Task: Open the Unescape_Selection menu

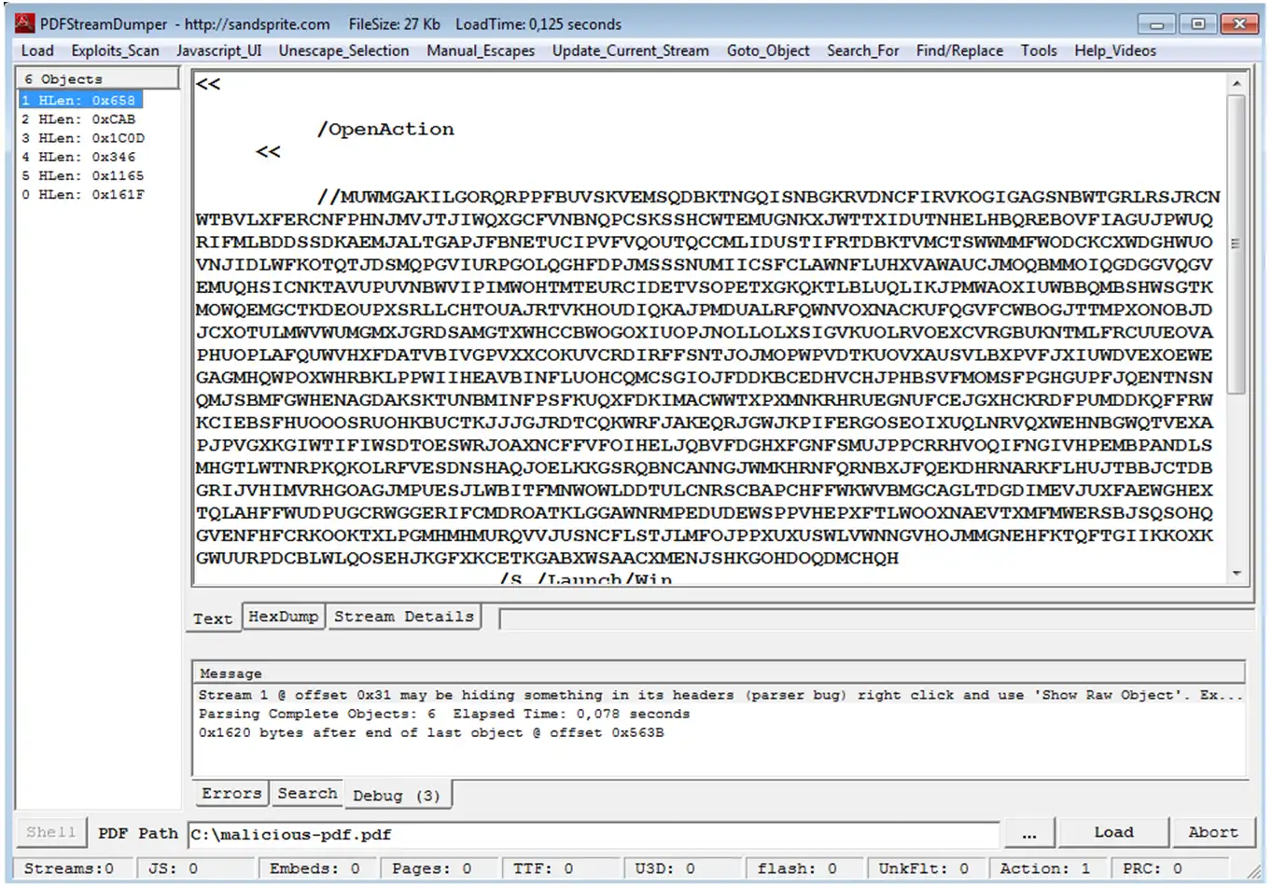Action: tap(343, 50)
